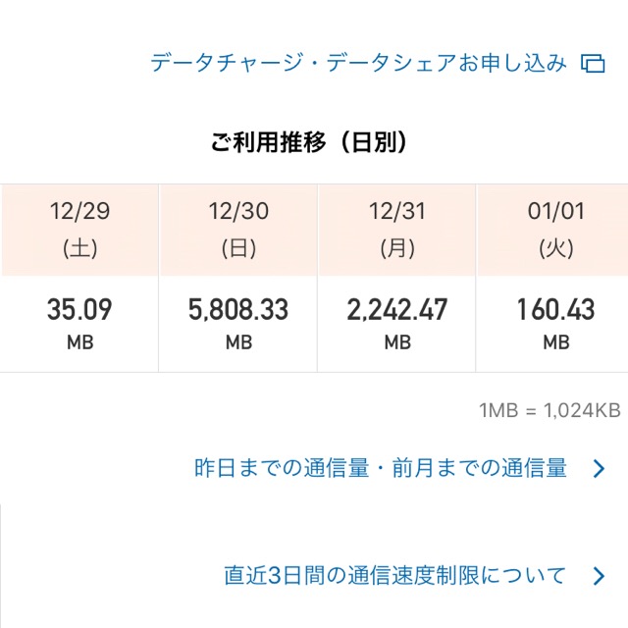Open the データチャージ・データシェアお申し込み link
628x628 pixels.
(358, 63)
